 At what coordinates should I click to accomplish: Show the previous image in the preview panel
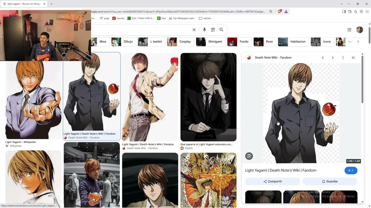click(323, 57)
